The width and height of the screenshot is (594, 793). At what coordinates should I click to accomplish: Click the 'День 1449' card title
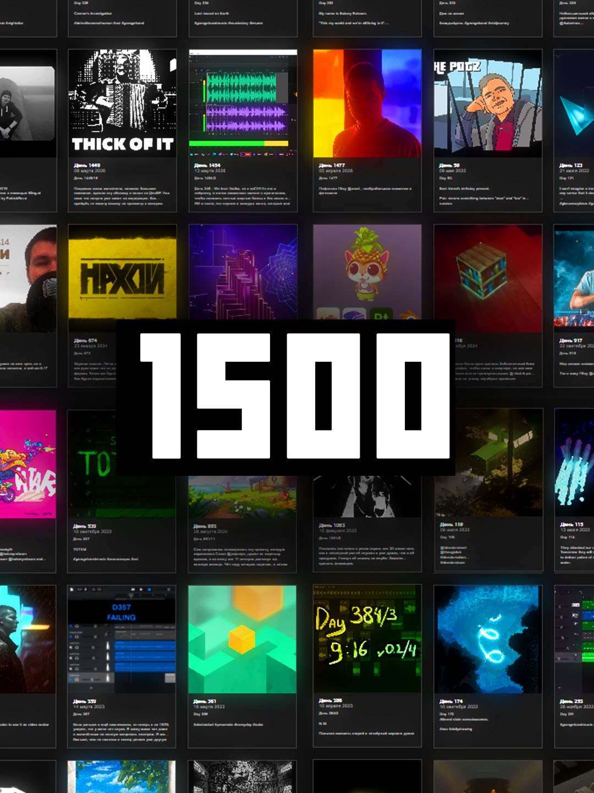coord(87,165)
